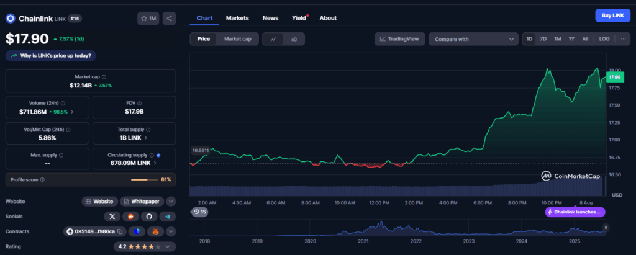636x255 pixels.
Task: Click Total supply info icon
Action: click(x=148, y=130)
